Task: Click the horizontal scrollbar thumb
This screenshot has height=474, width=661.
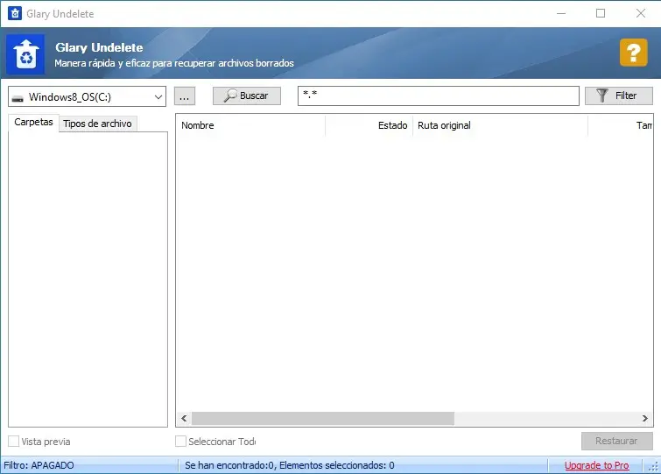Action: pyautogui.click(x=323, y=418)
